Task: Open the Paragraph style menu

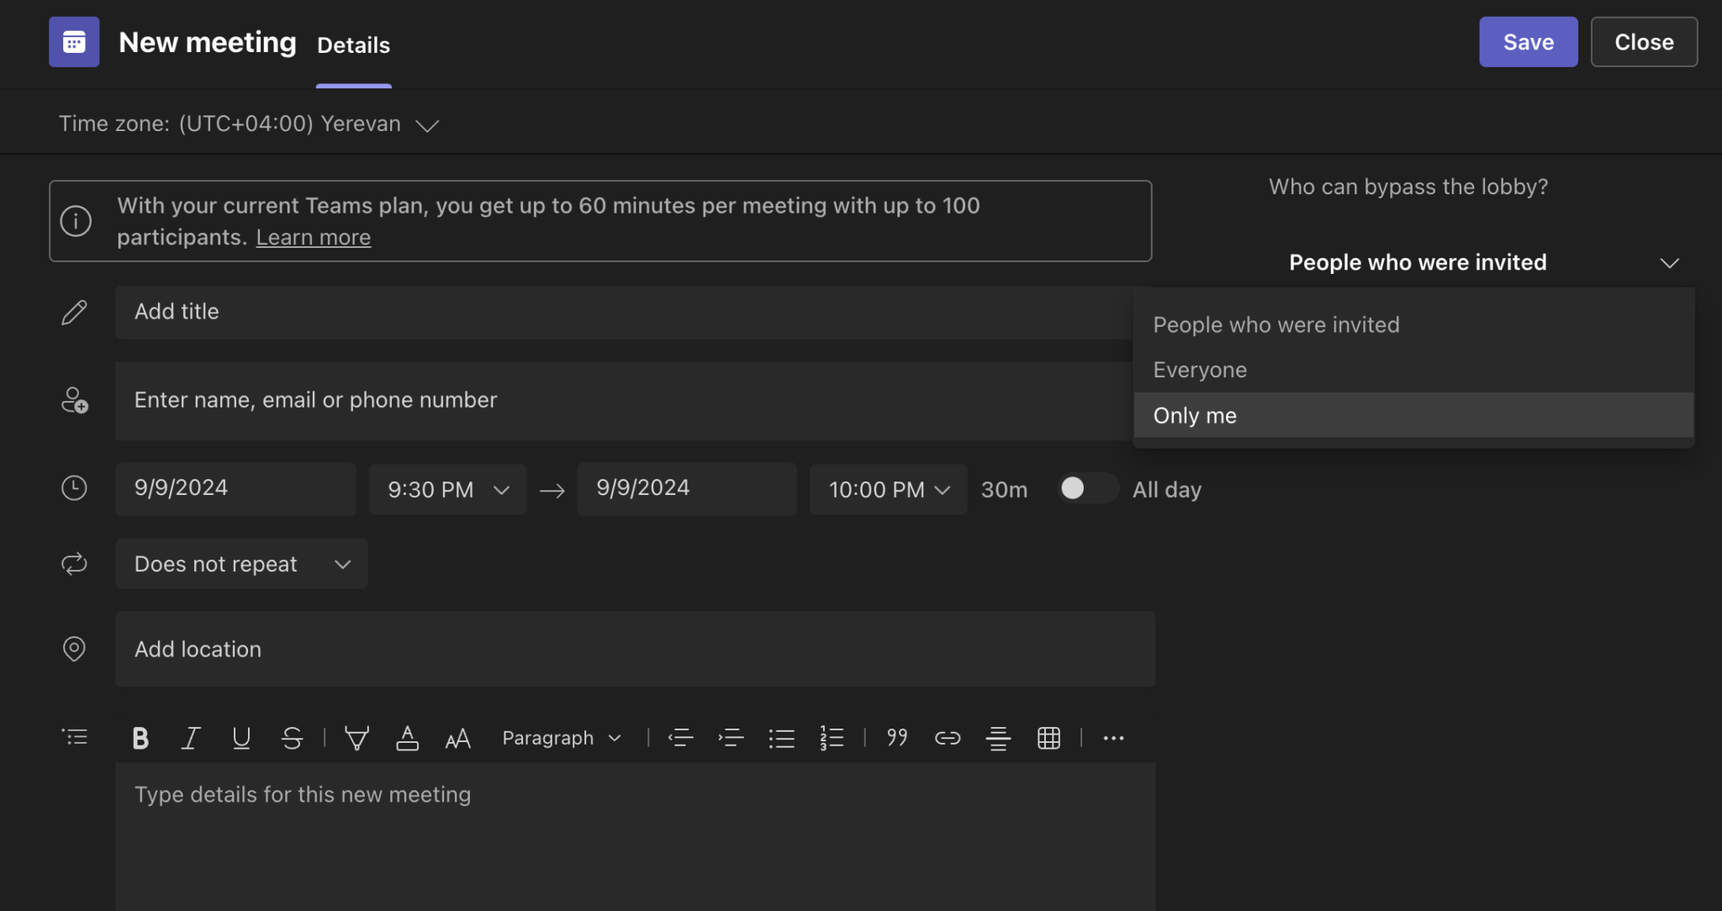Action: coord(560,737)
